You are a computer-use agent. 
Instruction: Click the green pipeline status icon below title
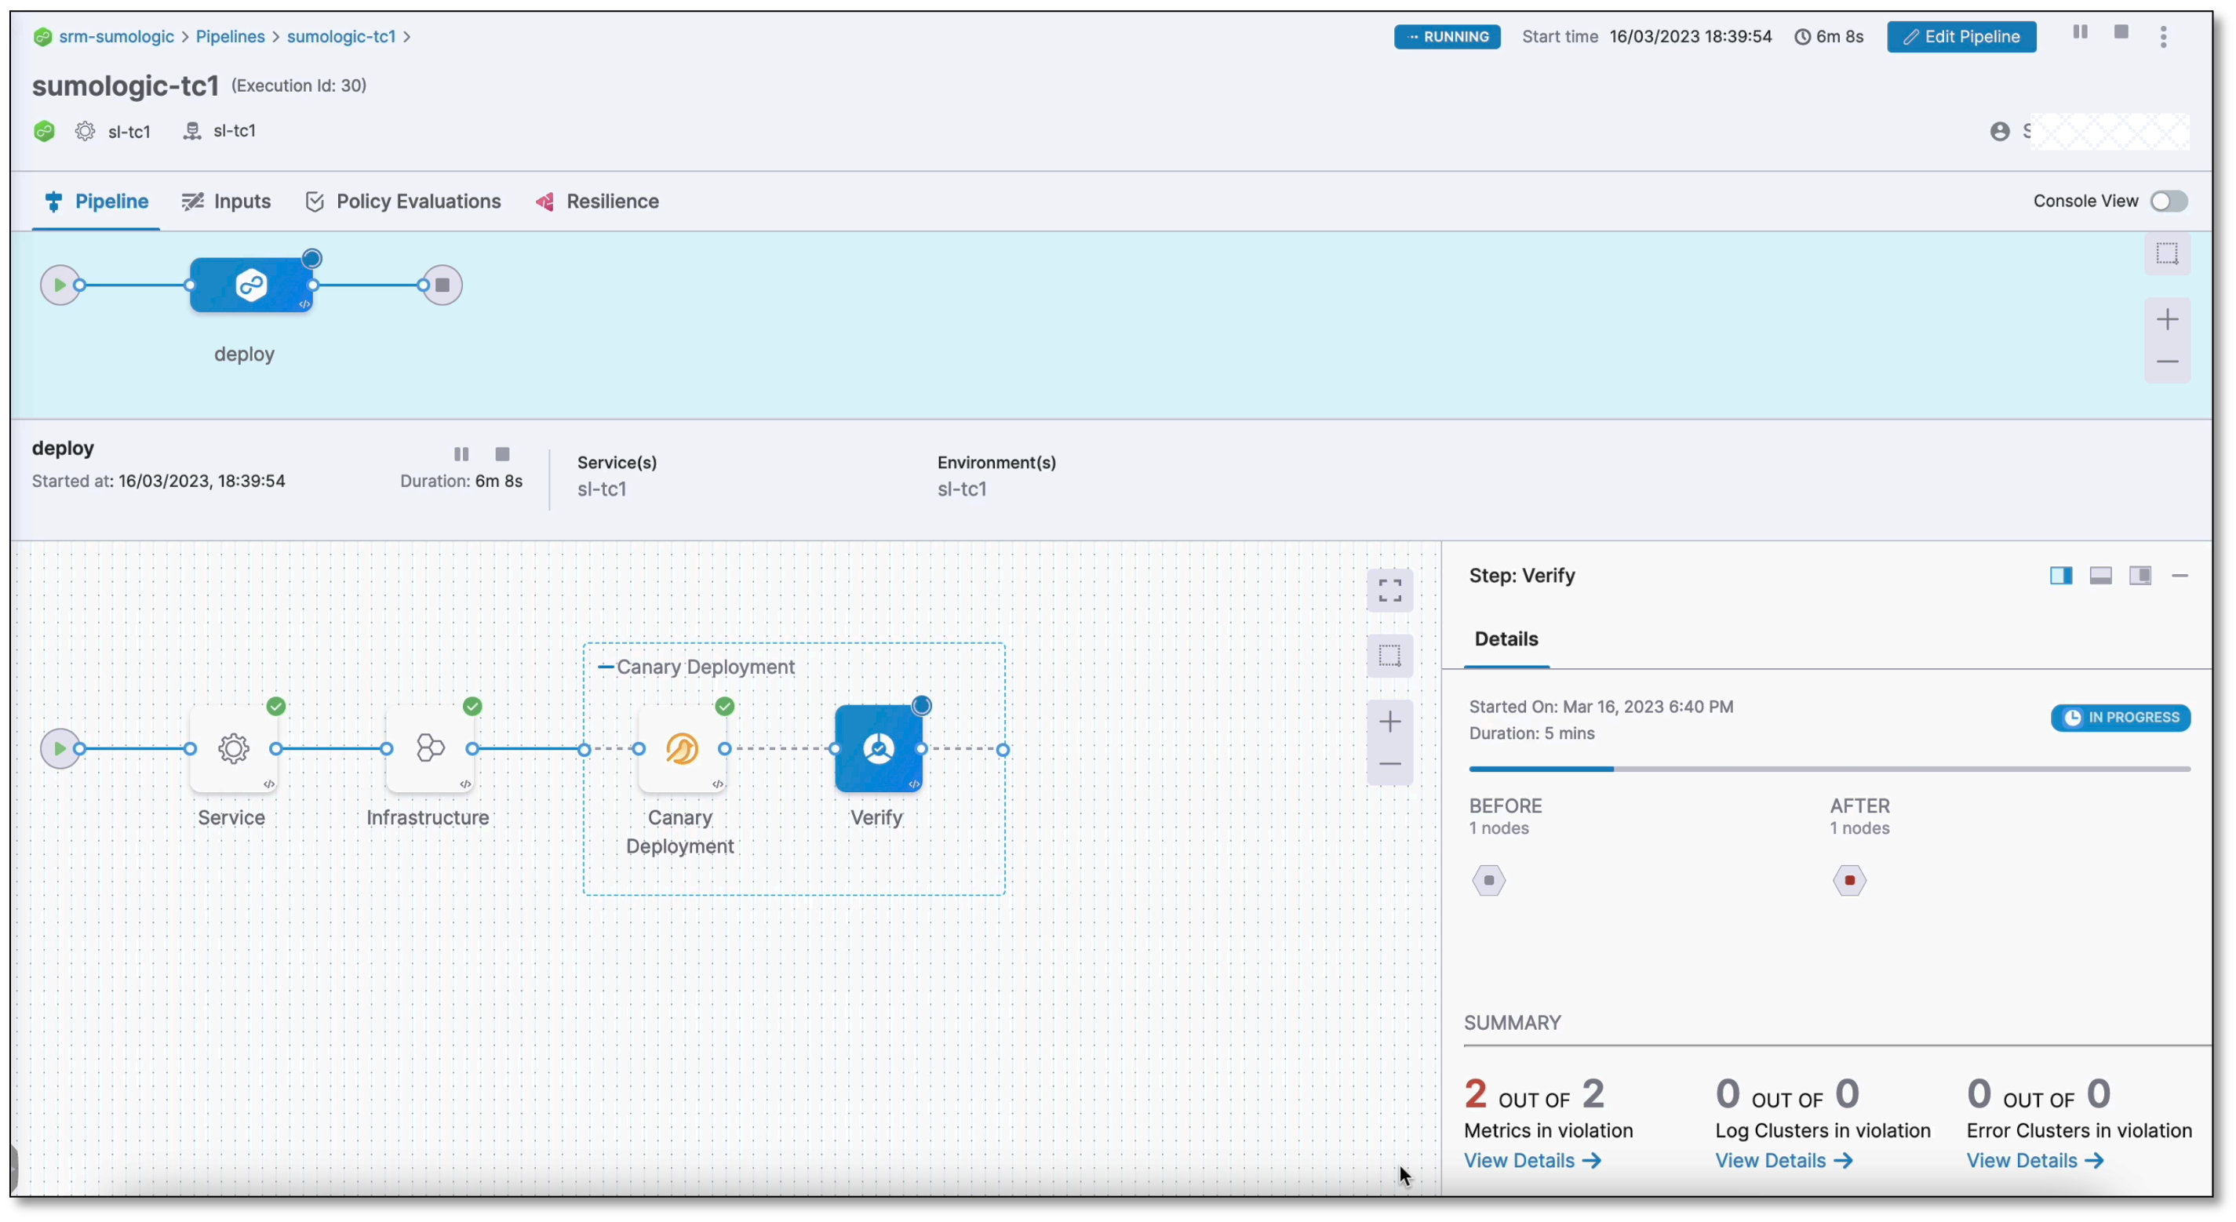(43, 131)
